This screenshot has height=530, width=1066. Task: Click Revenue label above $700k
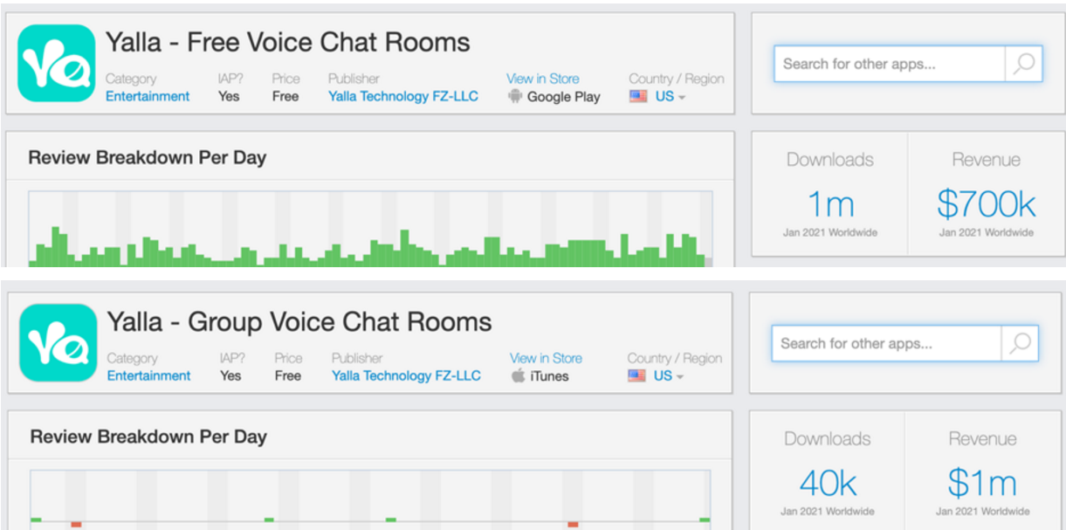(986, 160)
